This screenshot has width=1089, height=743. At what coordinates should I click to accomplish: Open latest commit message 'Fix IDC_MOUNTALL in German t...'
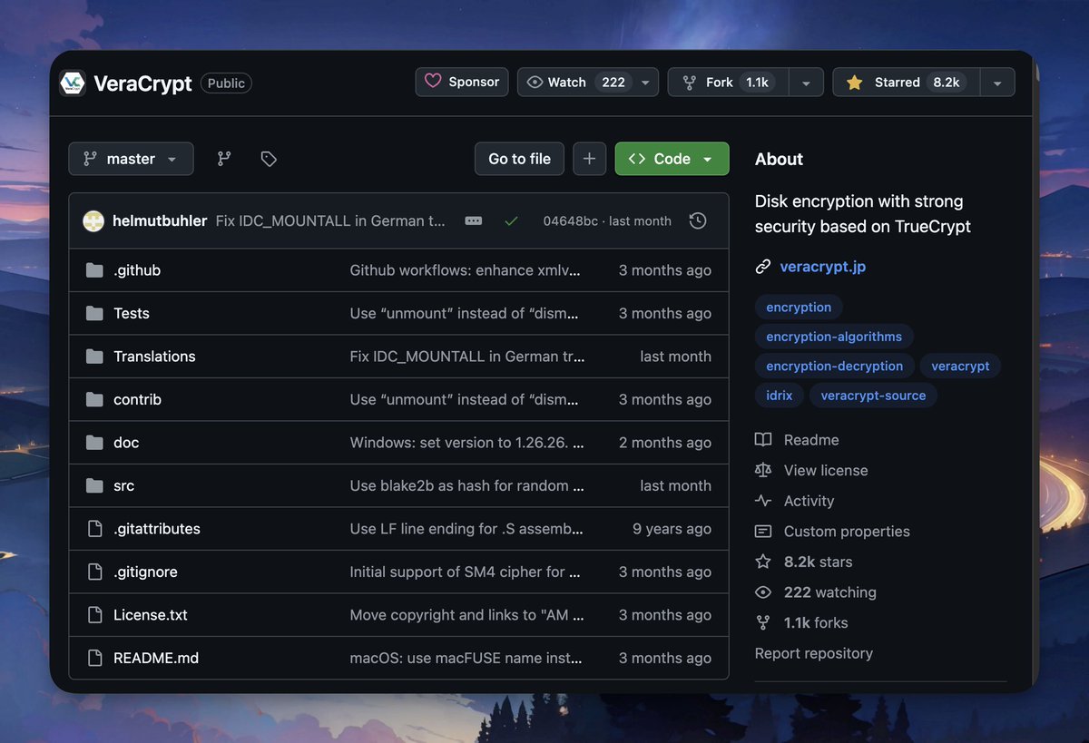330,220
